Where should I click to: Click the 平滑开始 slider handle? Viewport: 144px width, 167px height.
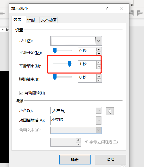pos(55,50)
